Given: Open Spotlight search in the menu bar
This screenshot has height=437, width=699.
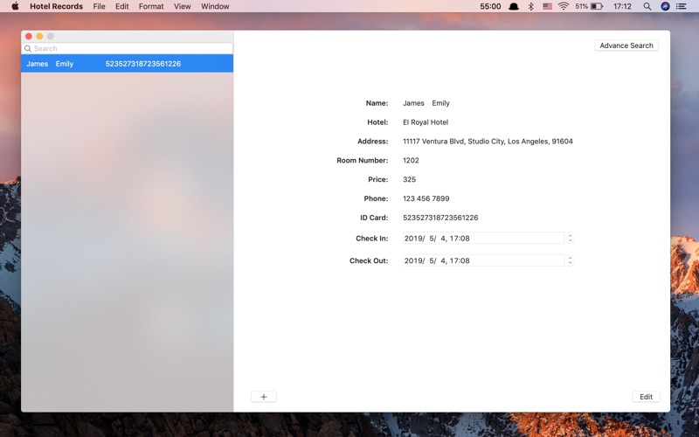Looking at the screenshot, I should 647,6.
